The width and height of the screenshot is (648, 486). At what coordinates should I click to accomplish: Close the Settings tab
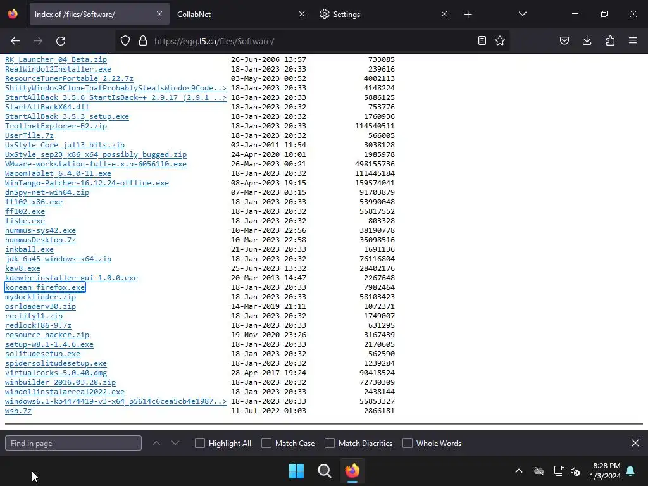tap(444, 15)
